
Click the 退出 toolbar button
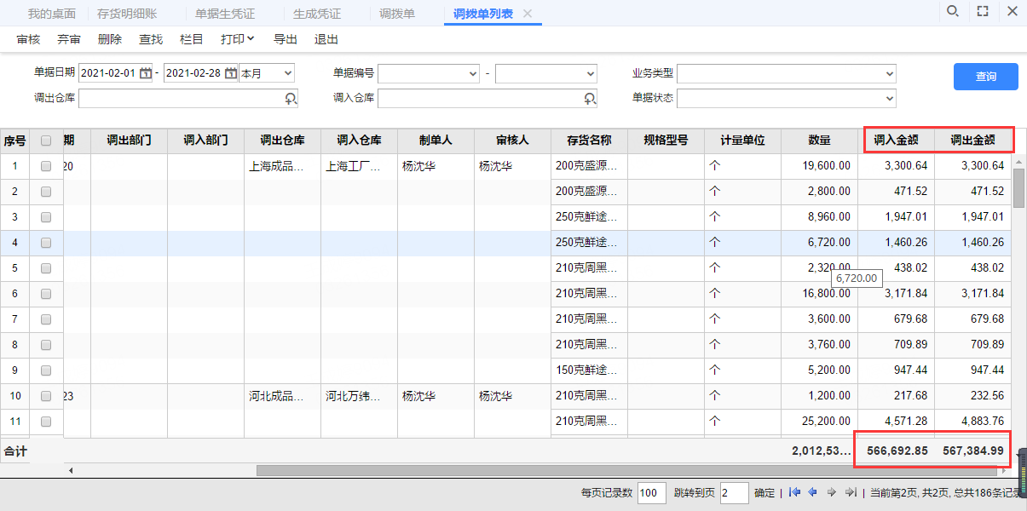[x=326, y=39]
